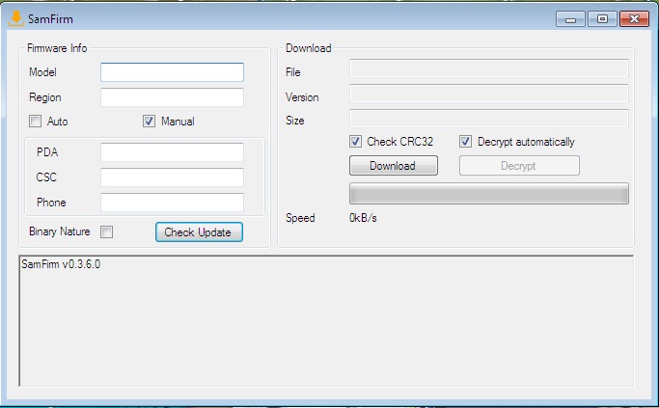This screenshot has height=408, width=659.
Task: Toggle the Check CRC32 checkbox
Action: [355, 141]
